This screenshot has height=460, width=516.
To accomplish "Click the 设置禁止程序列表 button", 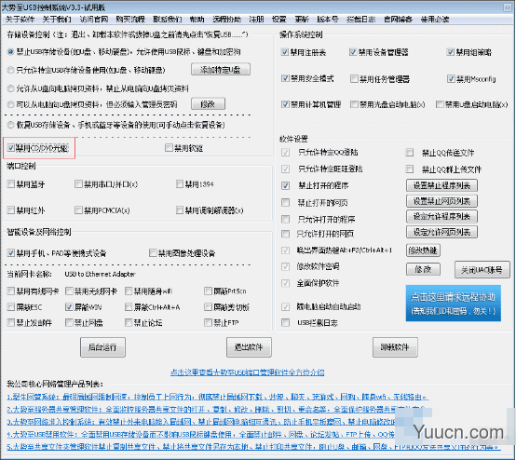I will tap(441, 185).
